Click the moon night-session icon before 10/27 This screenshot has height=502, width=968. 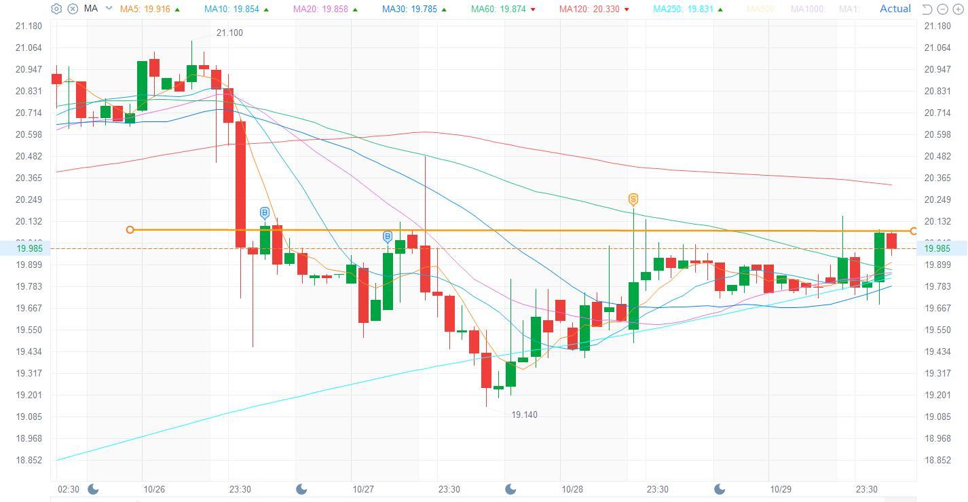tap(303, 489)
